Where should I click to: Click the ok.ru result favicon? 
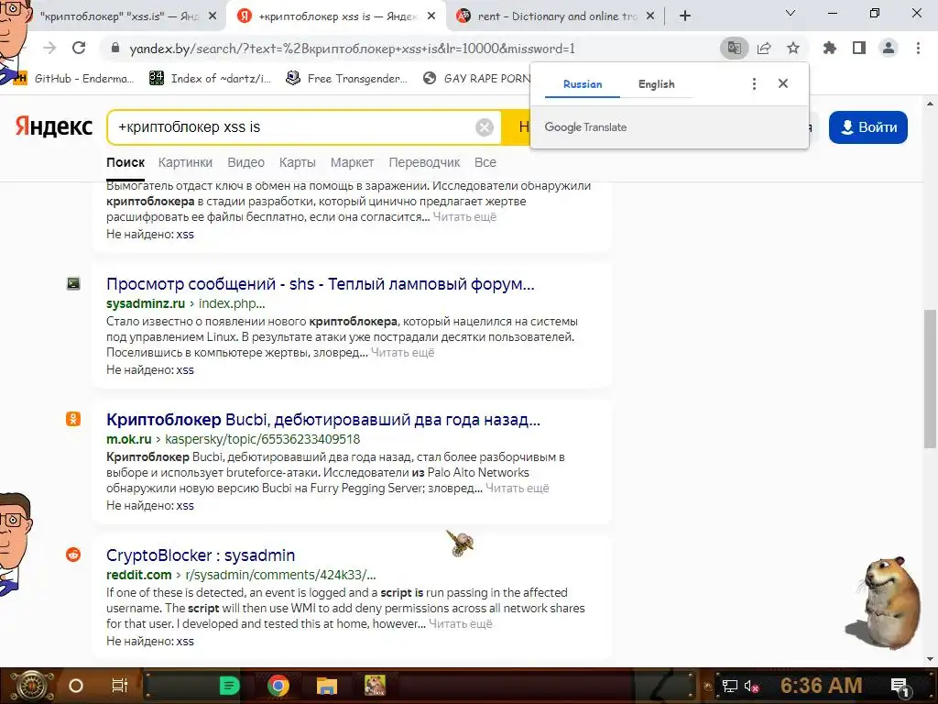[73, 419]
